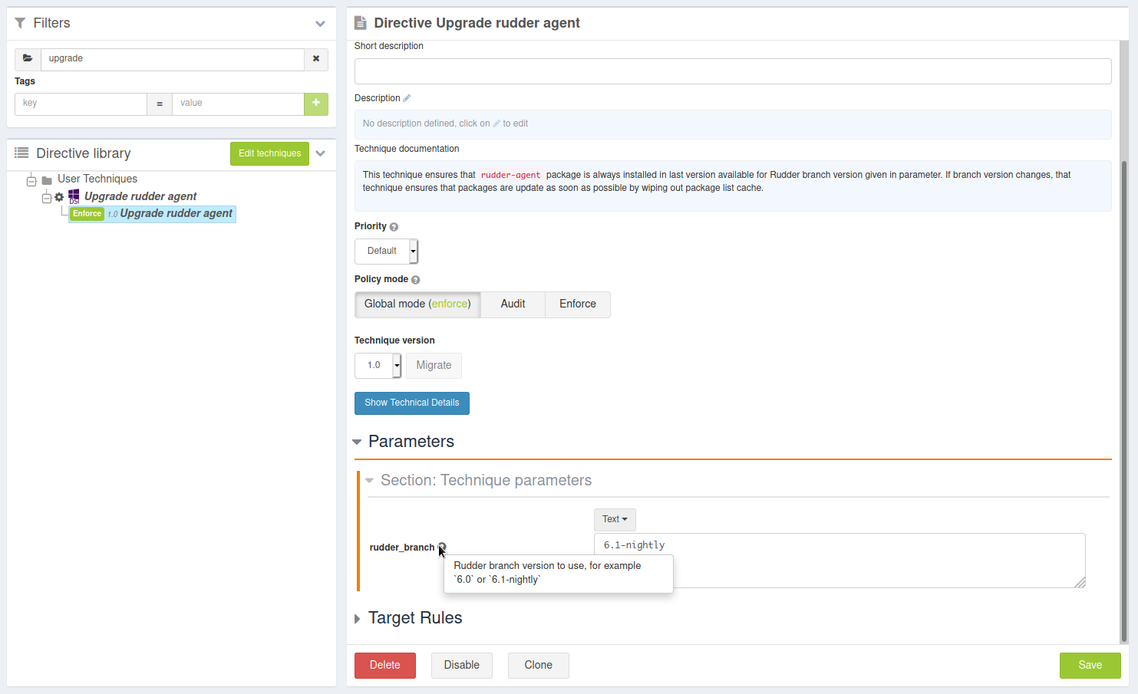Click the equals sign between key and value
Screen dimensions: 1138x694
point(160,104)
